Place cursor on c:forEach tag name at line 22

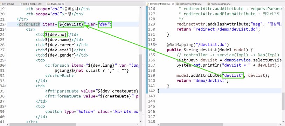[29, 24]
